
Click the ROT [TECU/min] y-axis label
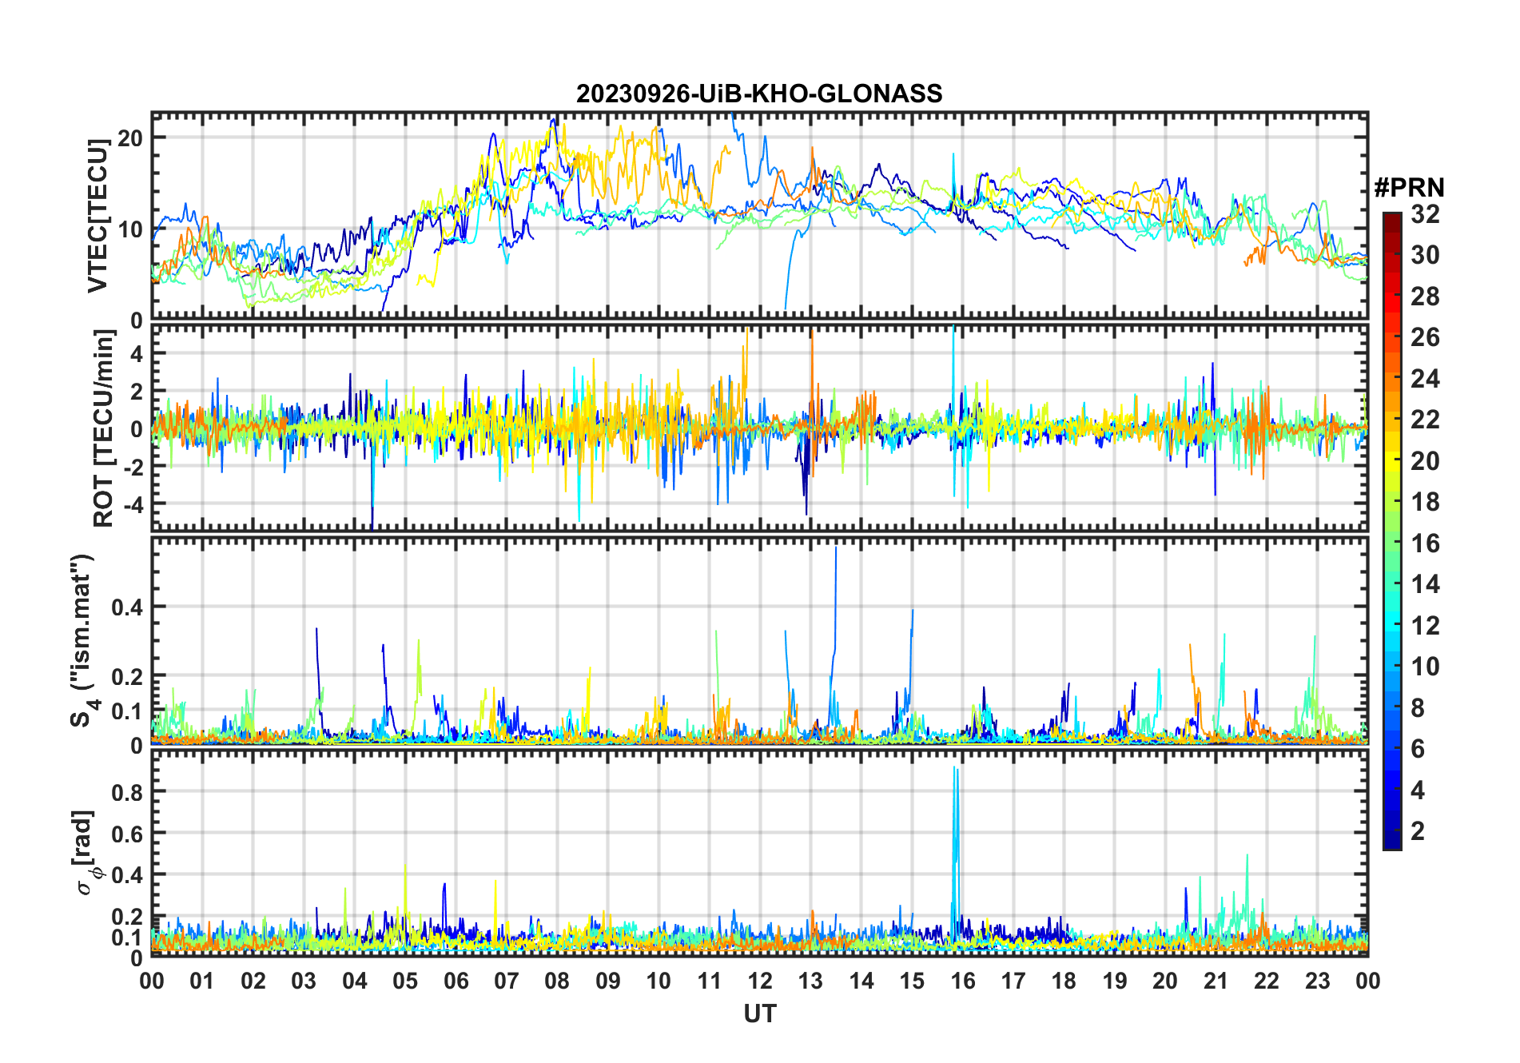(x=104, y=428)
